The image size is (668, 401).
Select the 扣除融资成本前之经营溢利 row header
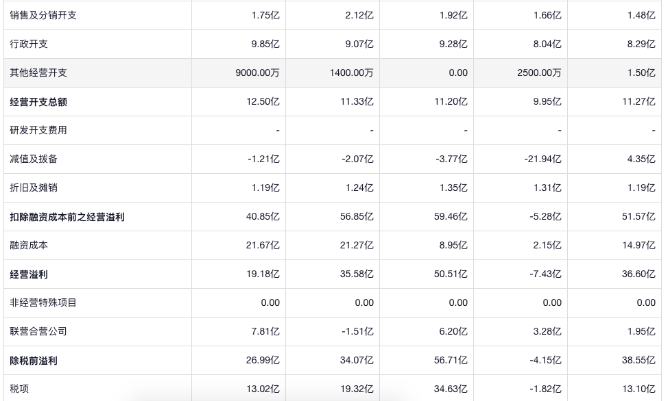point(67,217)
